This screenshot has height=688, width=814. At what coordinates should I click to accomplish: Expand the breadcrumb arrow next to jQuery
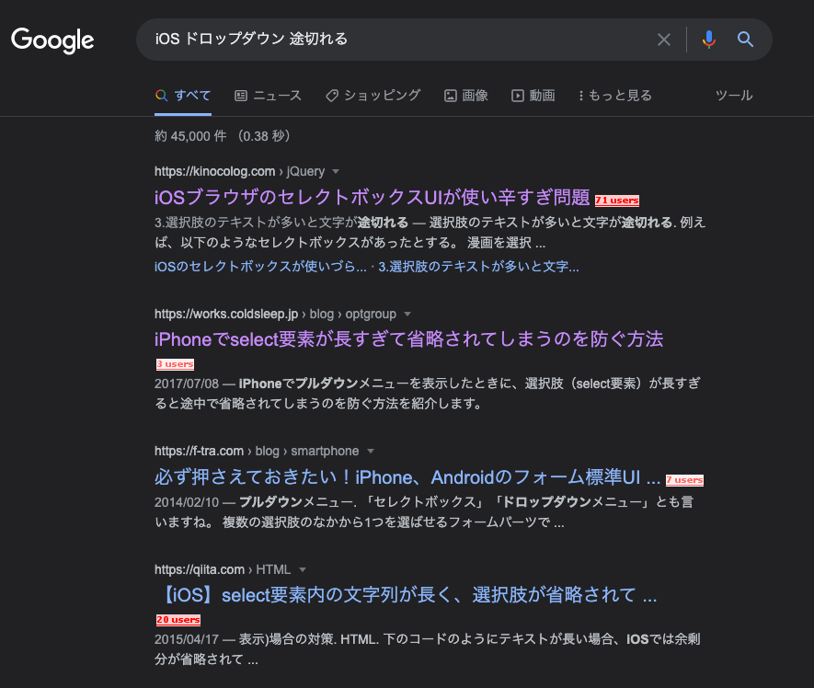coord(336,171)
